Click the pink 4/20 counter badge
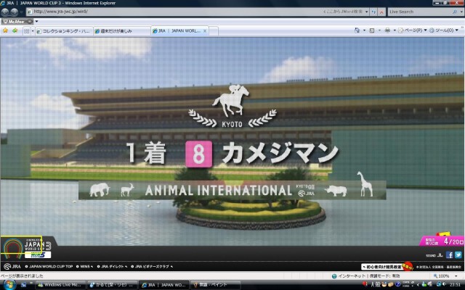This screenshot has width=465, height=290. [x=442, y=240]
